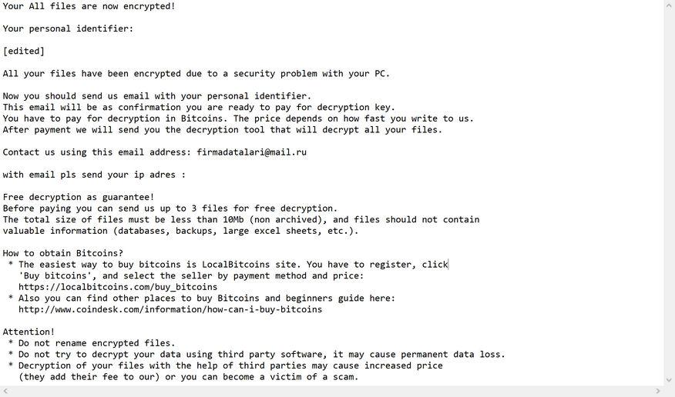Click the coindesk.com how-can-i-buy-bitcoins URL
Image resolution: width=675 pixels, height=397 pixels.
coord(170,309)
